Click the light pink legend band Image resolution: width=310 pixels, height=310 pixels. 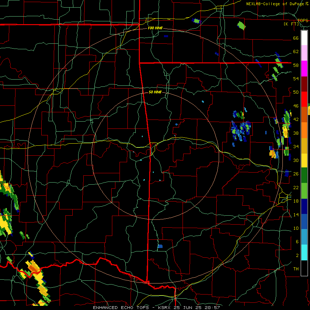(304, 53)
